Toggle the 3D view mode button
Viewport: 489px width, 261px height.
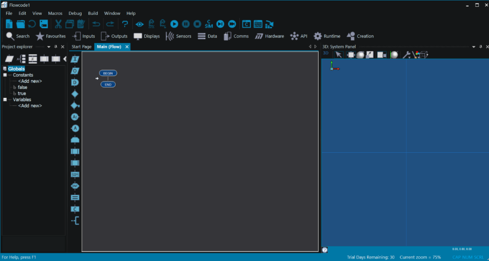click(x=326, y=53)
